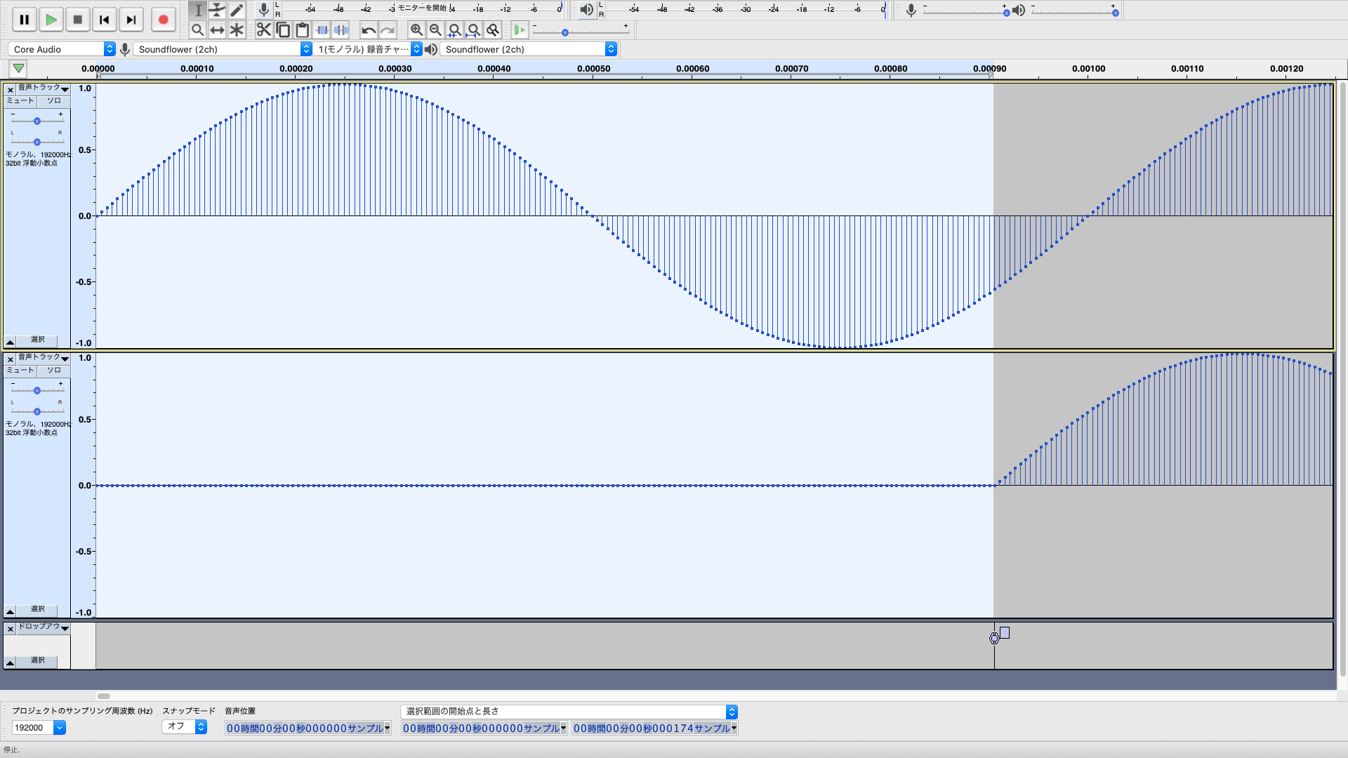Select the Envelope tool
The image size is (1348, 758).
pyautogui.click(x=217, y=10)
